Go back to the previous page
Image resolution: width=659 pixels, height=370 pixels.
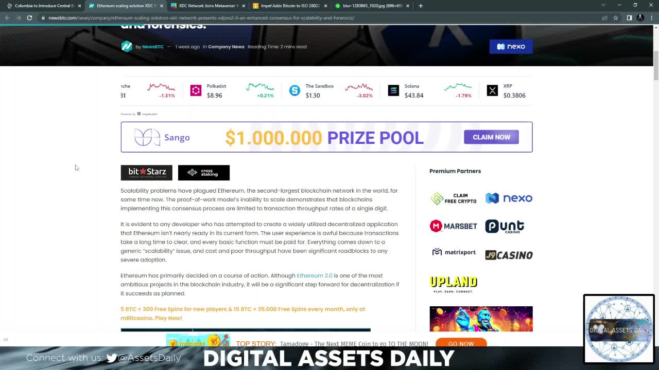click(x=7, y=17)
